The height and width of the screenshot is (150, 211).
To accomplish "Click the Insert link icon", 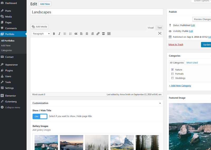I will point(98,34).
